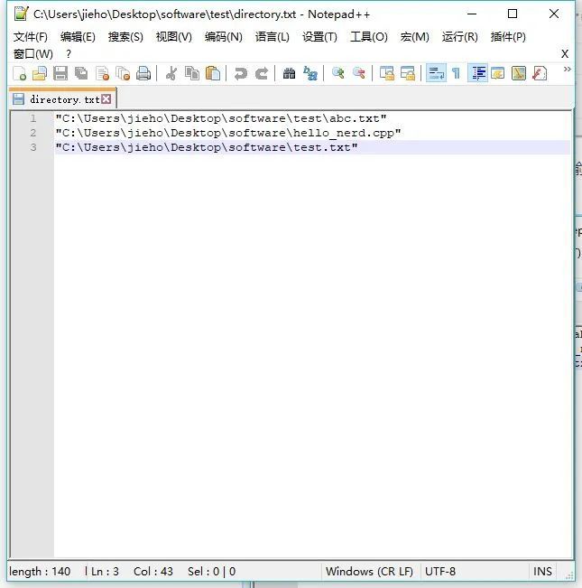Open the Document Map toolbar icon

coord(519,73)
